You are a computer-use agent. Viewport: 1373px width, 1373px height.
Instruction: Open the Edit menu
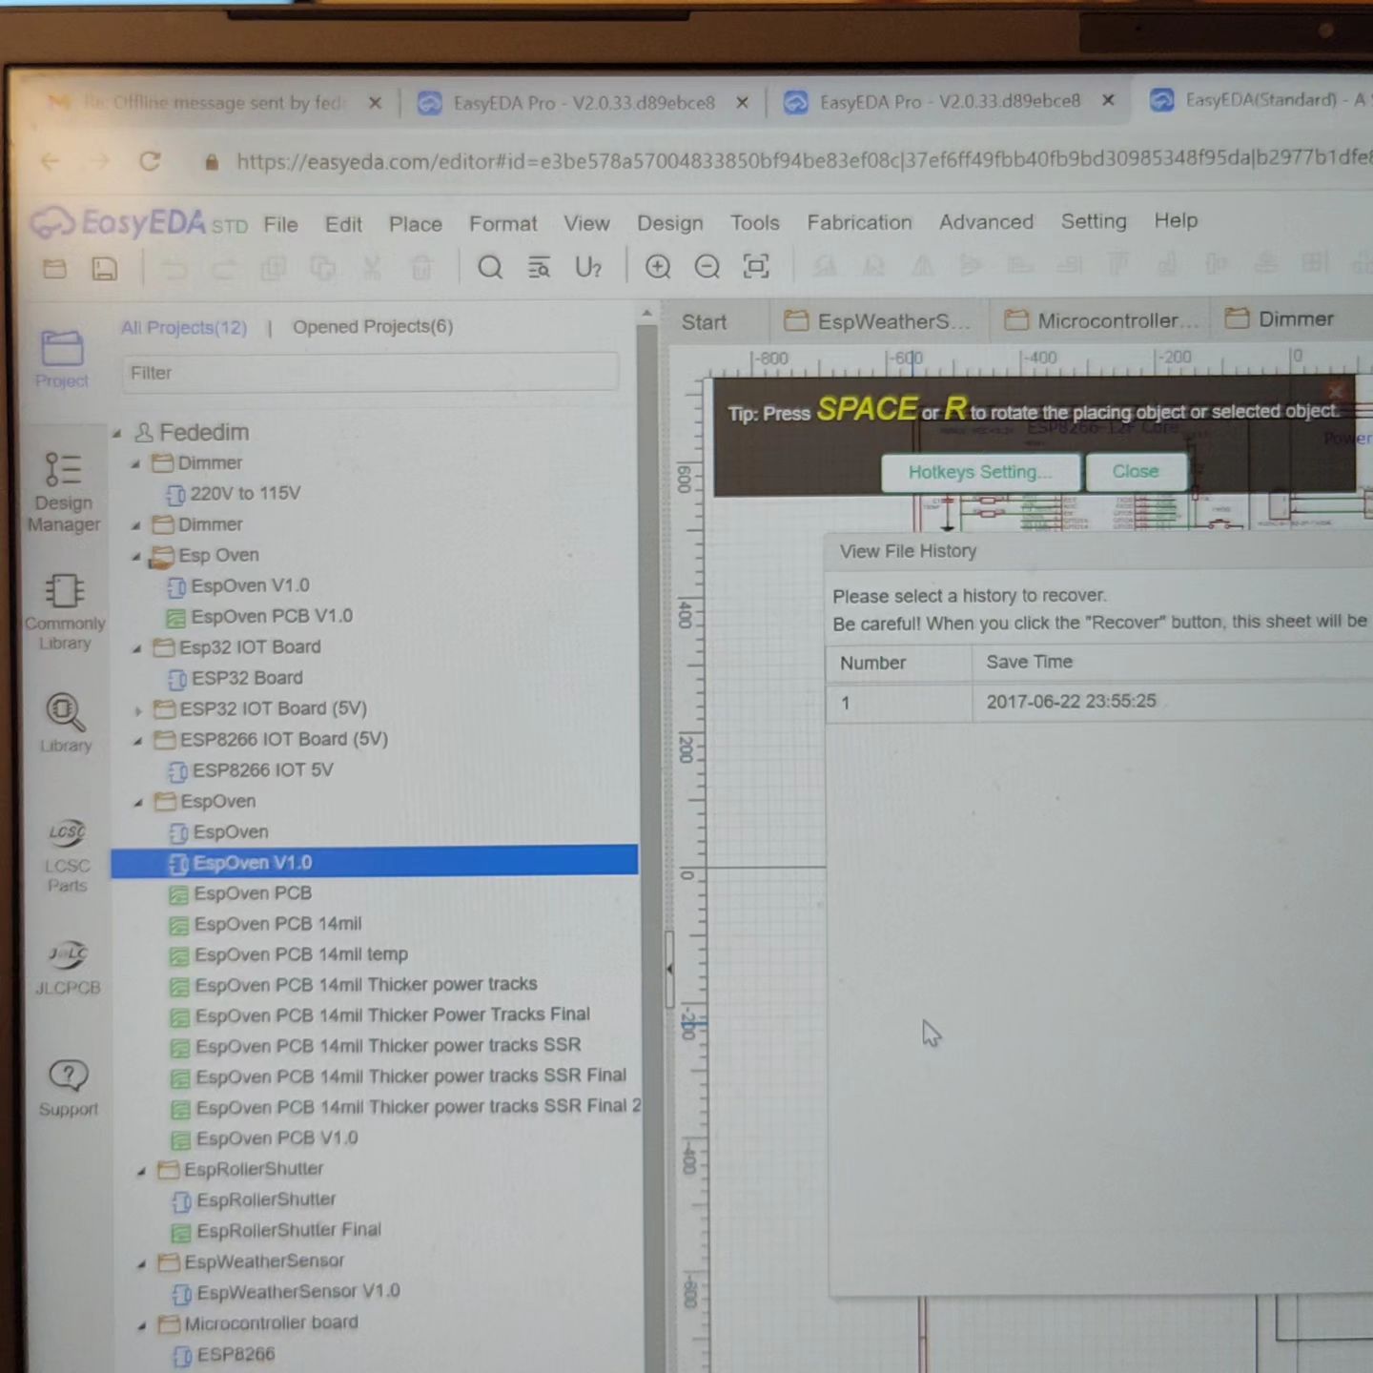pos(343,225)
